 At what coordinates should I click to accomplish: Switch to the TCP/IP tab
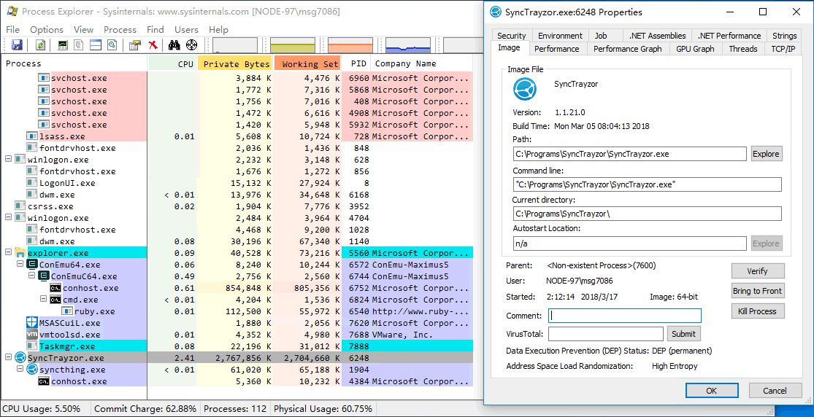(x=783, y=49)
